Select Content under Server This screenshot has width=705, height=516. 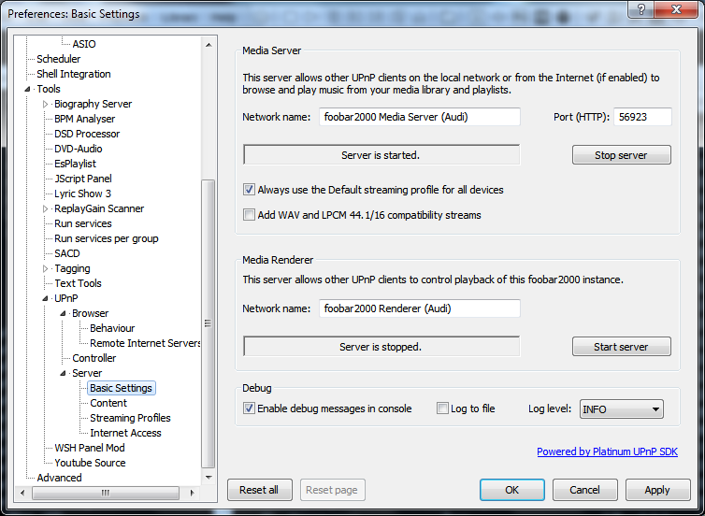point(108,403)
